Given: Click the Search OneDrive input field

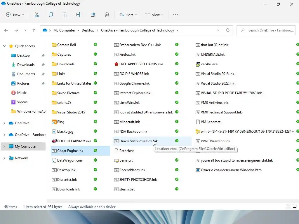Looking at the screenshot, I should click(x=266, y=30).
